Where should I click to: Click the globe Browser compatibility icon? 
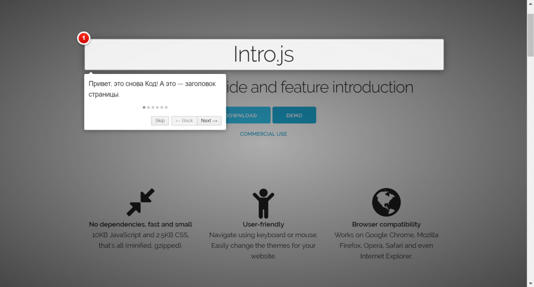386,202
